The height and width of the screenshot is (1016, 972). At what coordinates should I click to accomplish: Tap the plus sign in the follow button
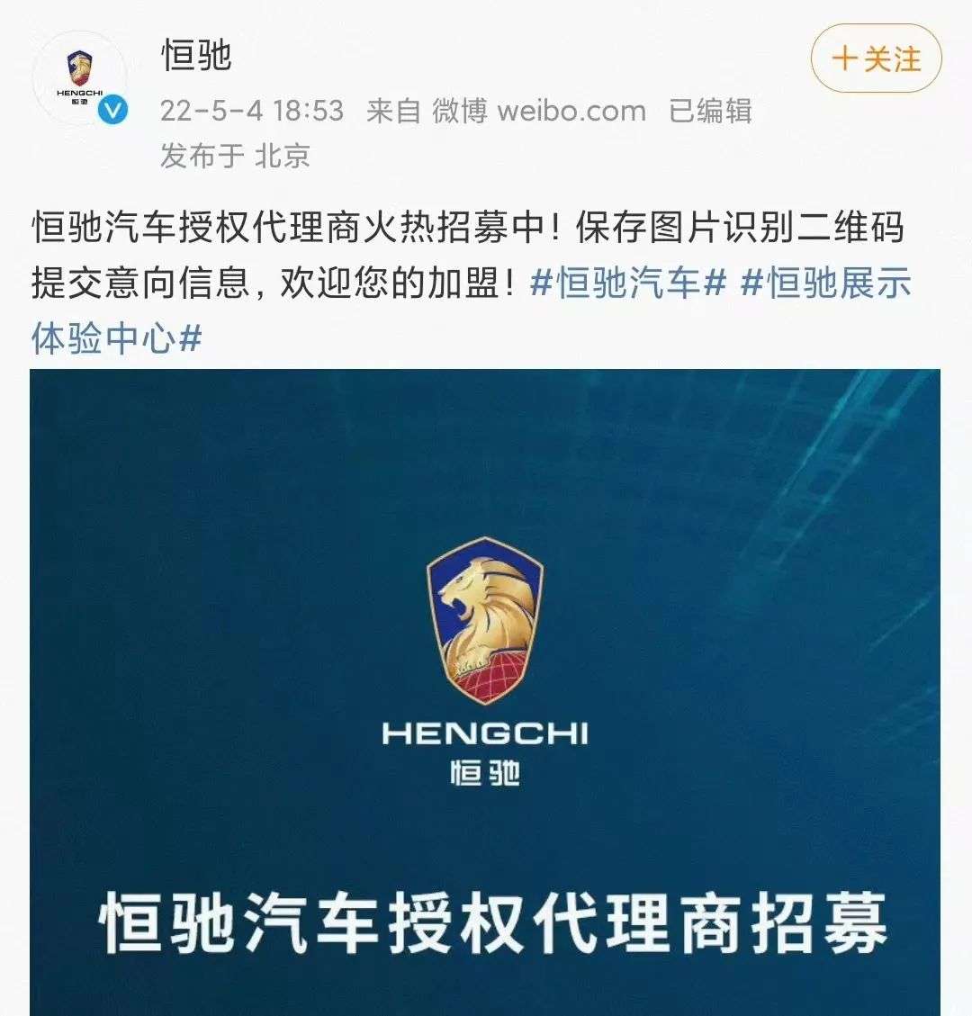point(844,59)
